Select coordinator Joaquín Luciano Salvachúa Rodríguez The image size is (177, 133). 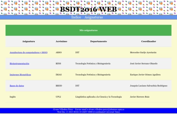[x=148, y=86]
